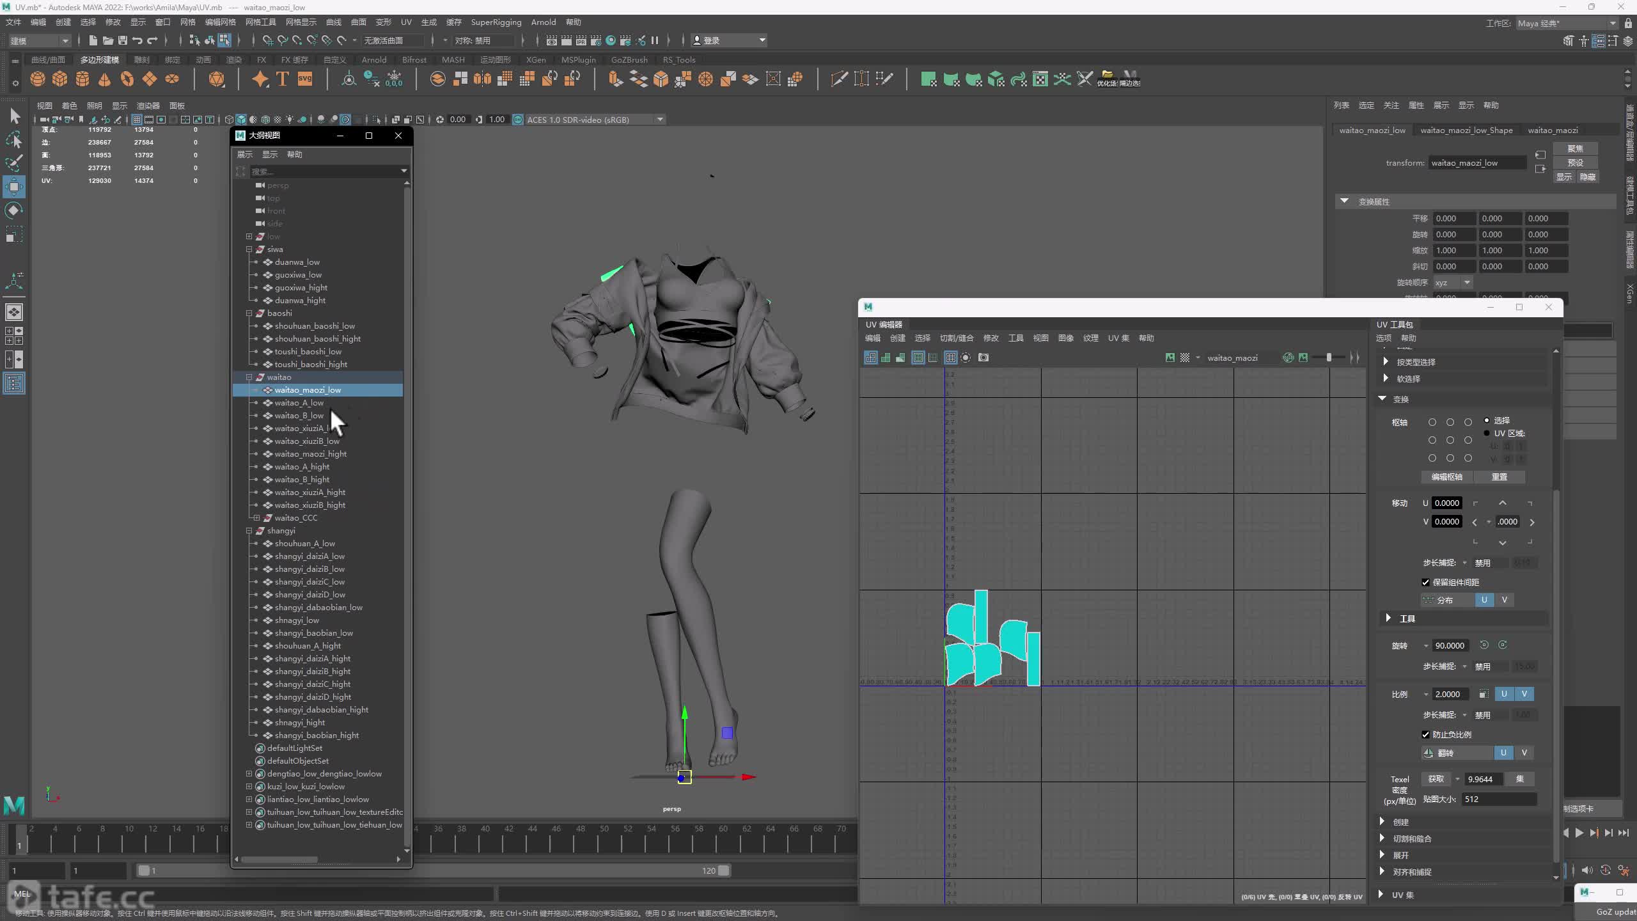Expand the low group in the Outliner

[x=249, y=237]
